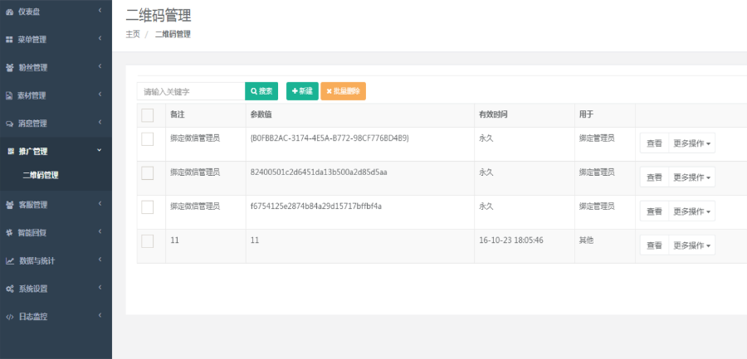The height and width of the screenshot is (359, 747).
Task: Collapse the 推广管理 chevron arrow
Action: click(x=100, y=150)
